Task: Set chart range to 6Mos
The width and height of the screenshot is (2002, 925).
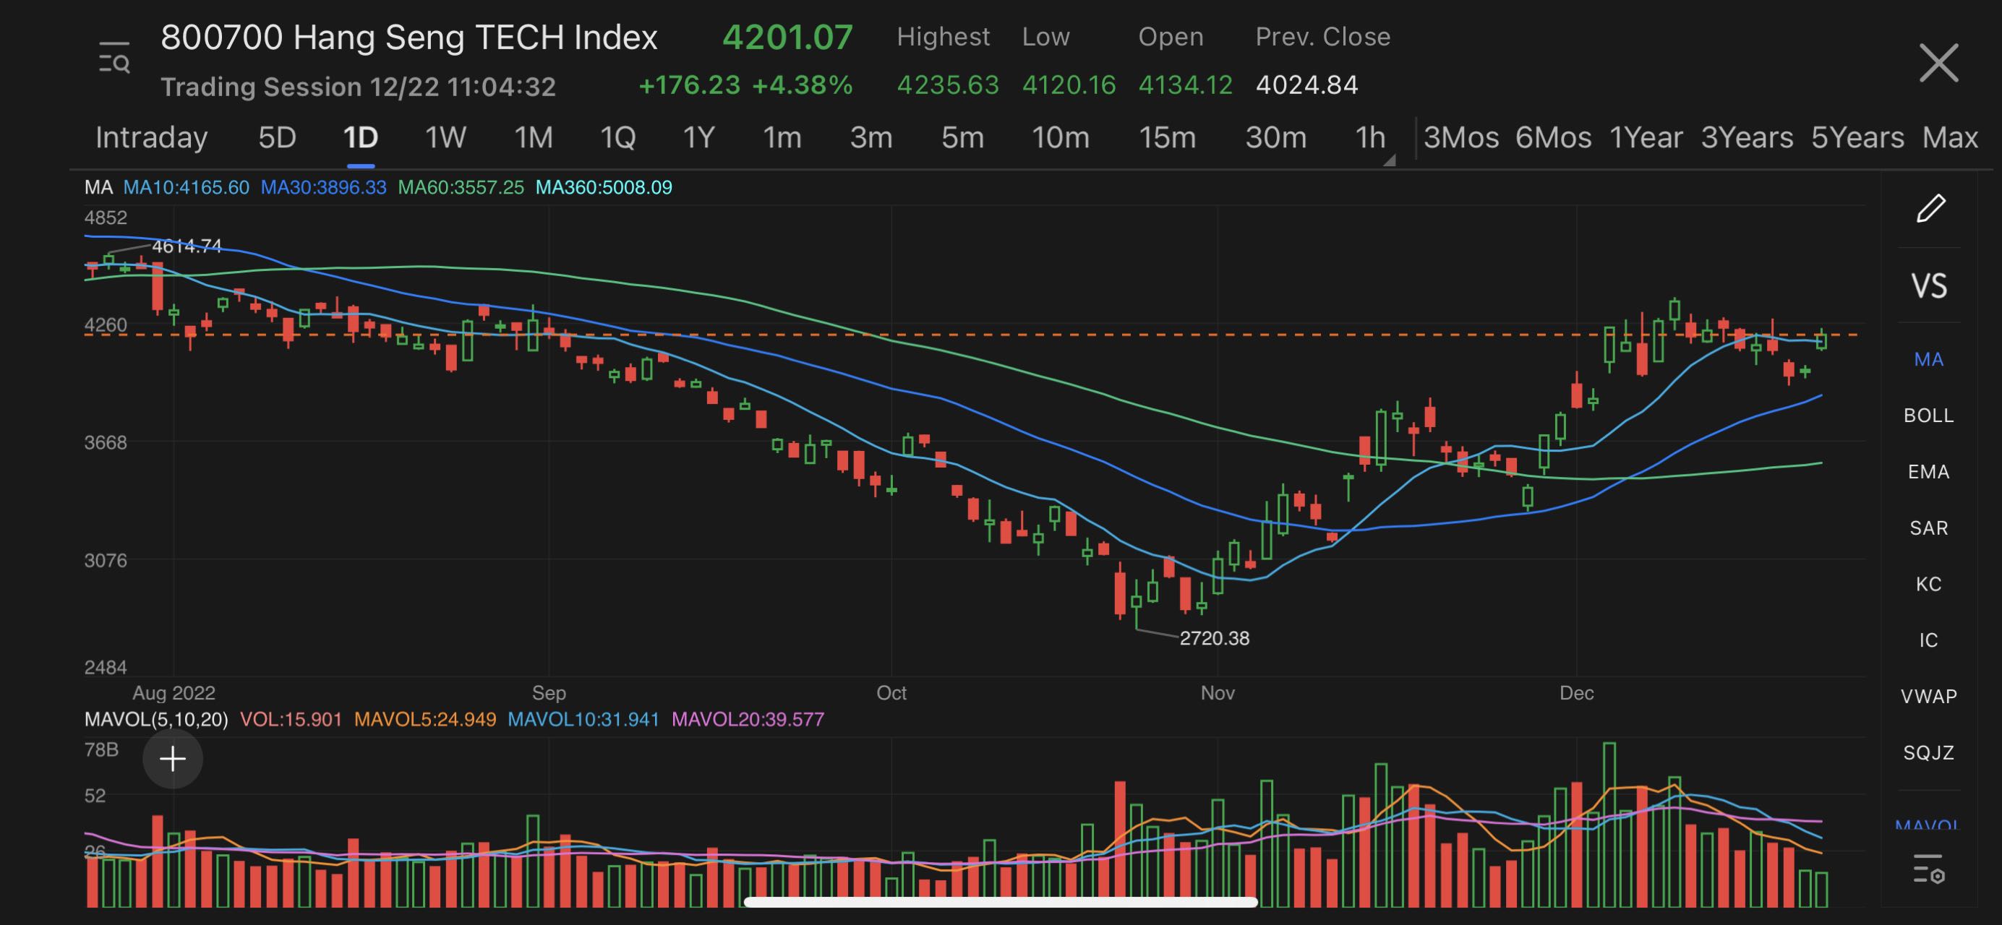Action: (1553, 137)
